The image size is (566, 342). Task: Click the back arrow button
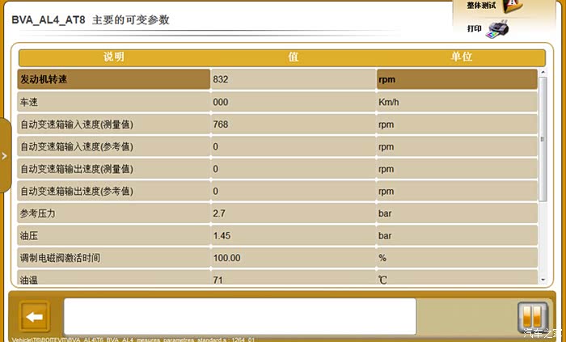pos(33,315)
